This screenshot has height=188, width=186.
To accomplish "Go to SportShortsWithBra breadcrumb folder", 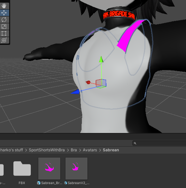I will click(47, 150).
